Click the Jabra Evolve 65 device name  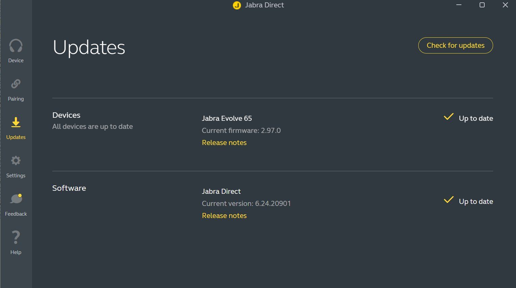click(x=227, y=118)
